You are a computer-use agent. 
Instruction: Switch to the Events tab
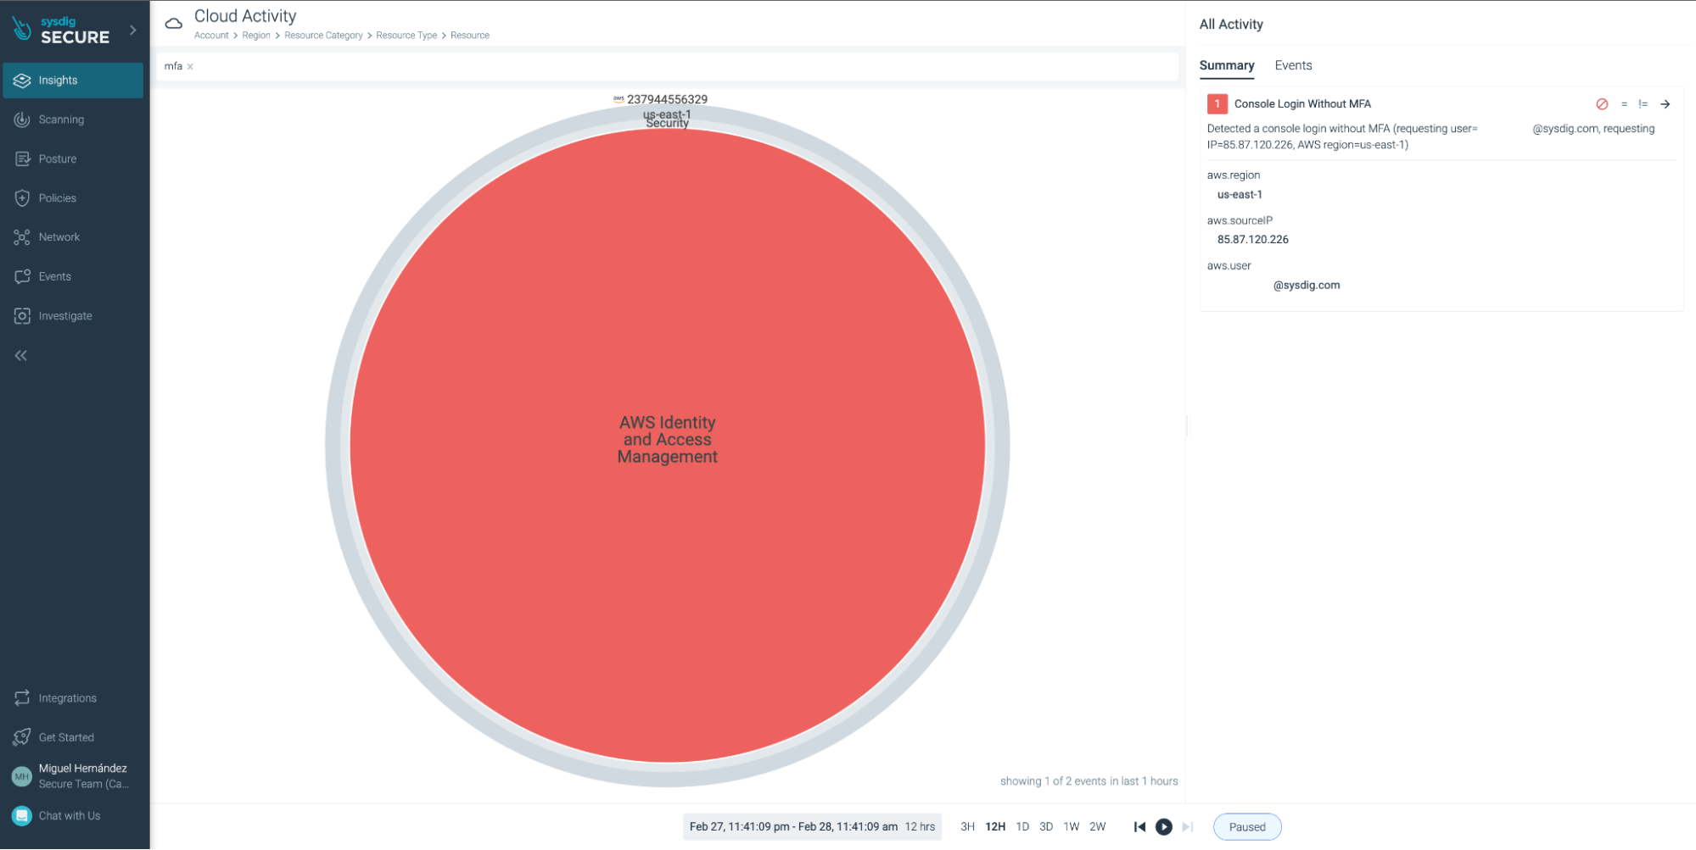pos(1293,66)
